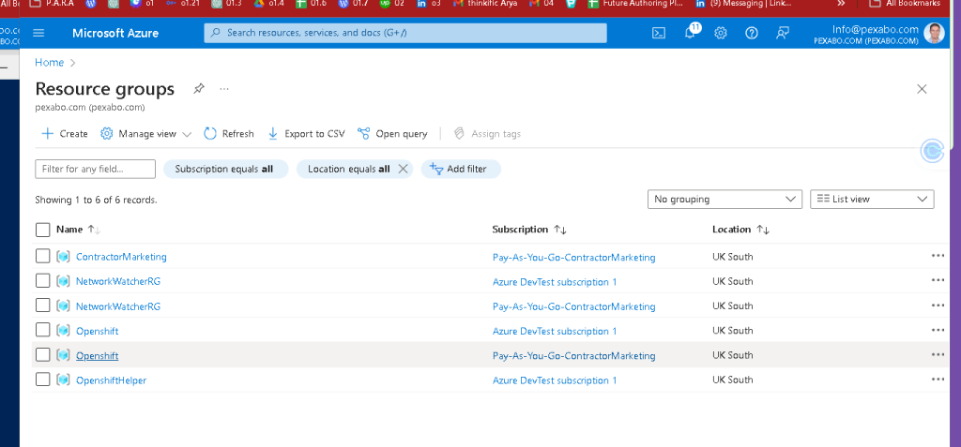Show more bookmarks overflow chevron
The width and height of the screenshot is (961, 447).
click(x=841, y=4)
